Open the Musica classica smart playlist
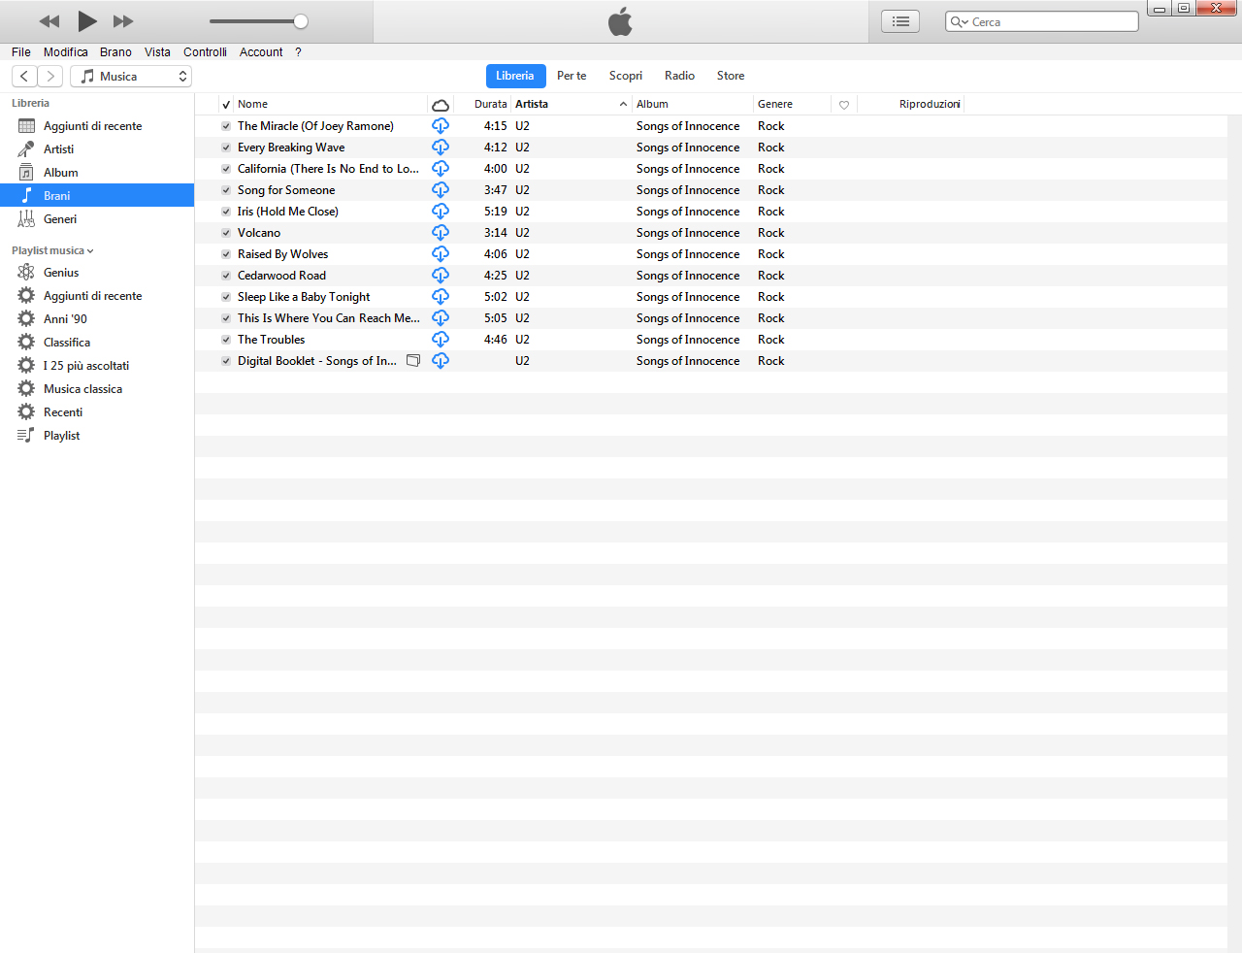Screen dimensions: 1242x953 point(82,388)
